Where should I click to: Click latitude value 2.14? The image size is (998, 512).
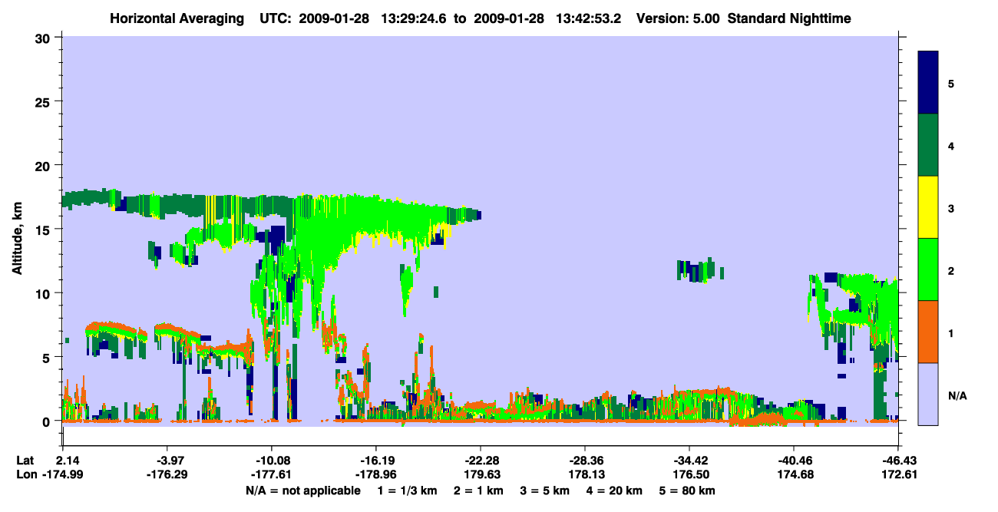coord(68,460)
